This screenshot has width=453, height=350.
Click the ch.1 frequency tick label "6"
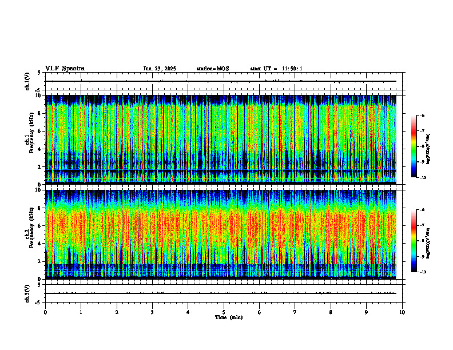click(x=40, y=131)
